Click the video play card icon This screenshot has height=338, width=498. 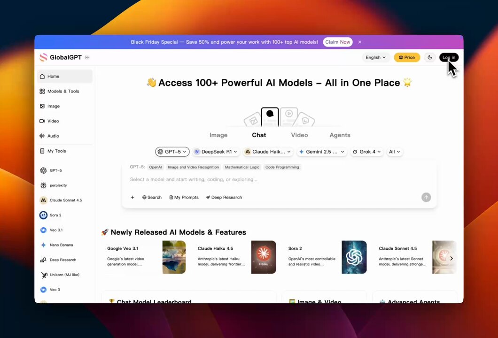tap(289, 117)
